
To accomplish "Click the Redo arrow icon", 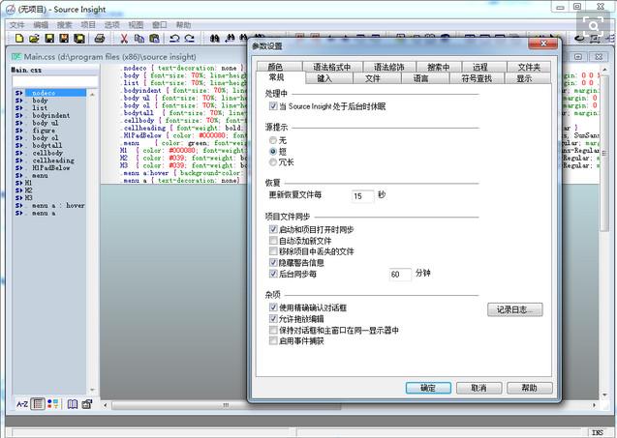I will (x=191, y=39).
